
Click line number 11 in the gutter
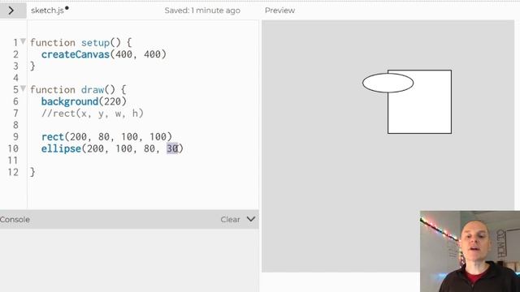coord(13,161)
